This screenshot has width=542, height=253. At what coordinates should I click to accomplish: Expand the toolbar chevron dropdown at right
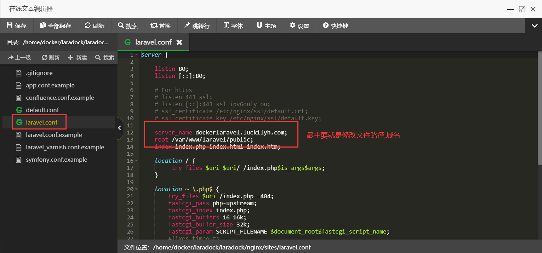point(534,25)
